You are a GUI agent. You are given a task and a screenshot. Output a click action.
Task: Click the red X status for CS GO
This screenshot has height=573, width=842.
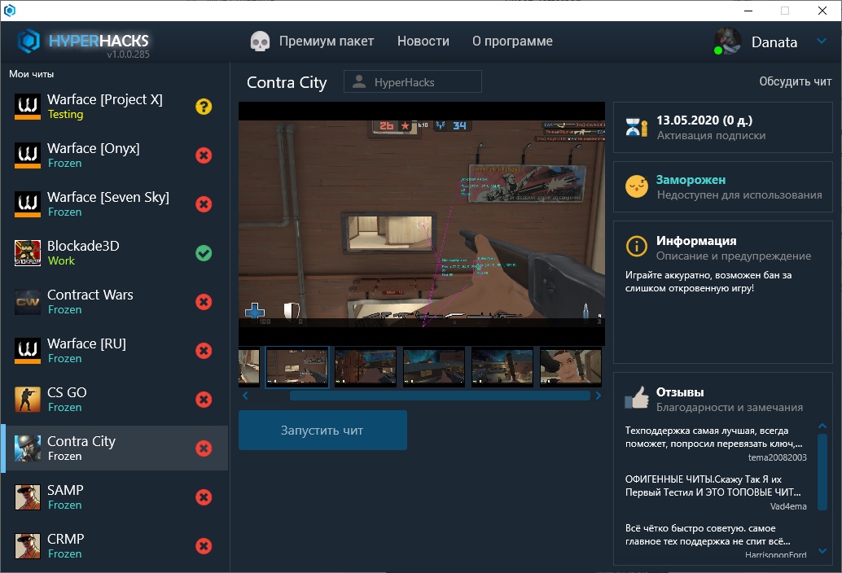point(204,400)
